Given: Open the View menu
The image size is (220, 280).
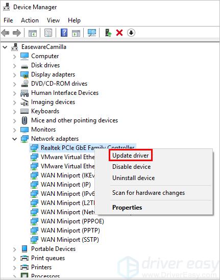Looking at the screenshot, I should (53, 20).
